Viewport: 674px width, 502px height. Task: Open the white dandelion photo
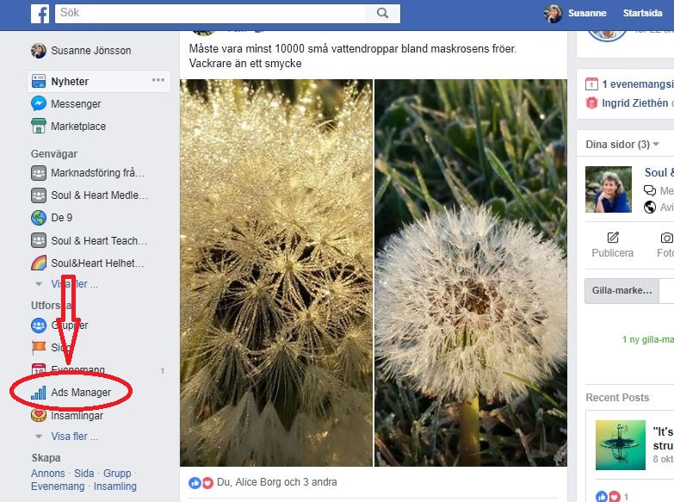click(x=471, y=273)
